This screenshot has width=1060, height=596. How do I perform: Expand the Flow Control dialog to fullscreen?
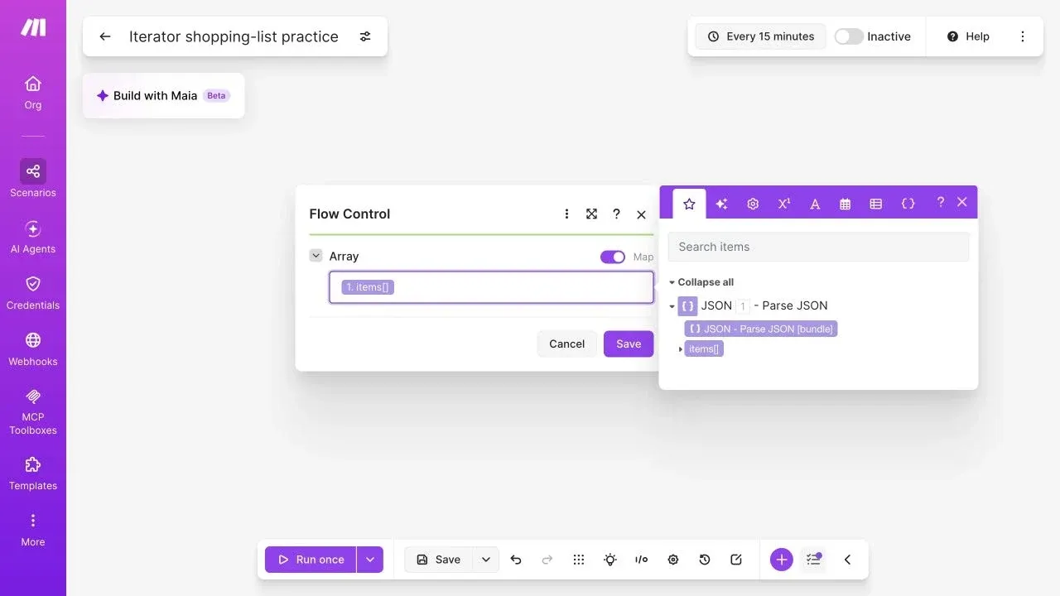(x=591, y=214)
